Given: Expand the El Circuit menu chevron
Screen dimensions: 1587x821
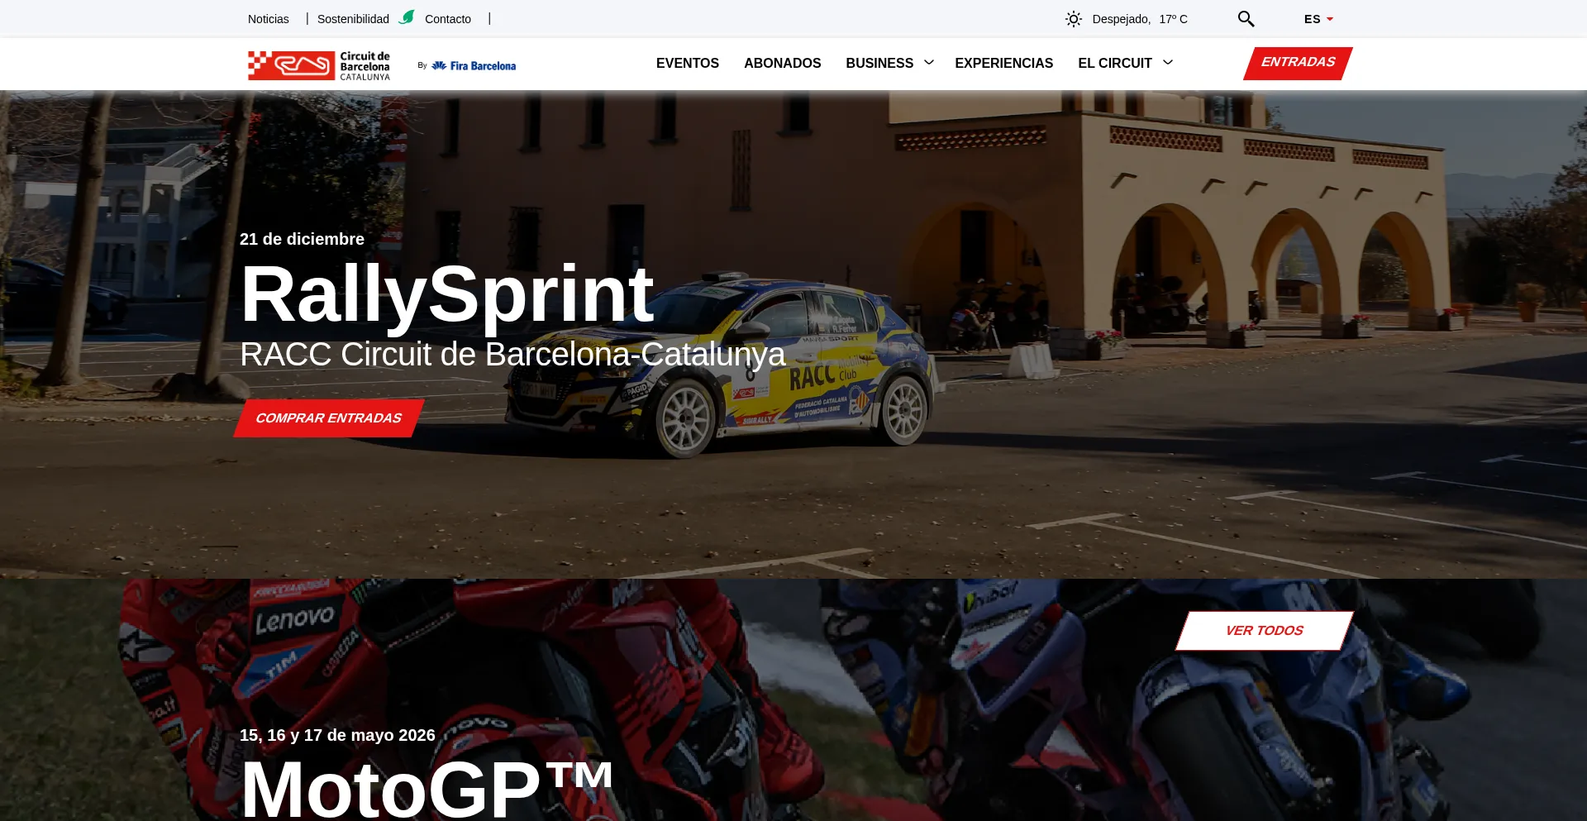Looking at the screenshot, I should pos(1168,63).
